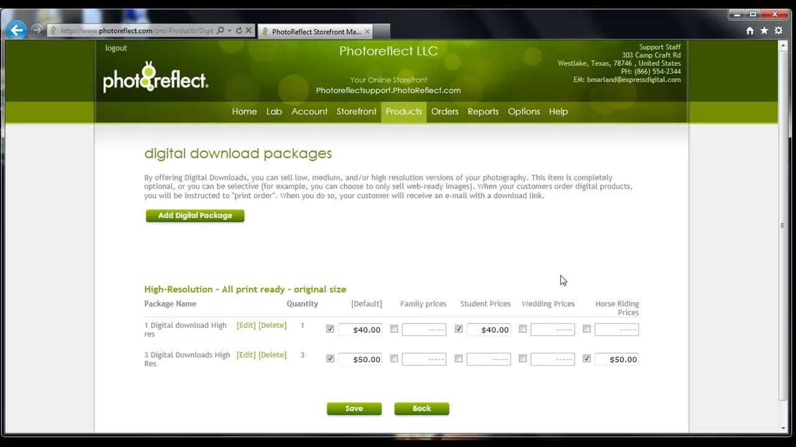
Task: Uncheck Default price for 1 Digital download
Action: (330, 329)
